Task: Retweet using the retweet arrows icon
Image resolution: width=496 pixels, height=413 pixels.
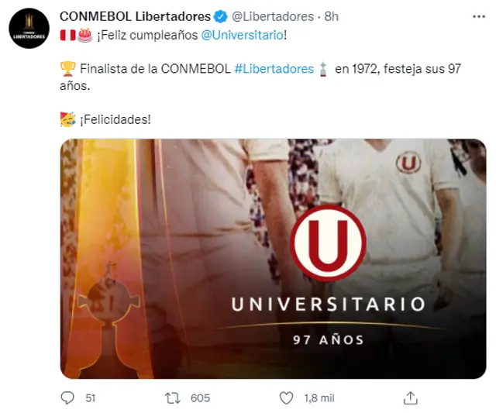Action: pyautogui.click(x=173, y=398)
